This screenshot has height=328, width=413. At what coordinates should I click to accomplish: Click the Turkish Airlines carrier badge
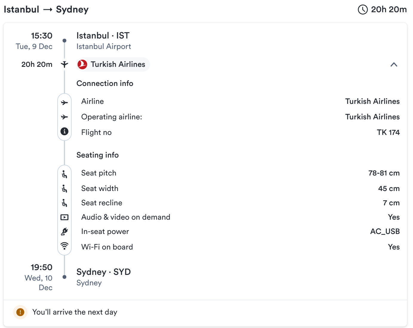[113, 64]
